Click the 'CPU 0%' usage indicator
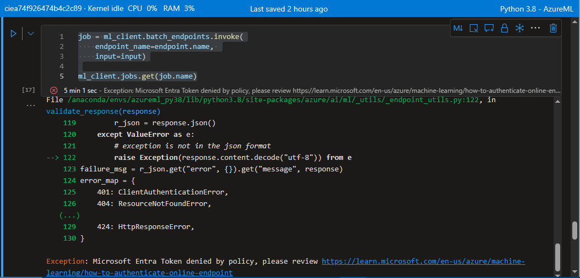 click(143, 9)
